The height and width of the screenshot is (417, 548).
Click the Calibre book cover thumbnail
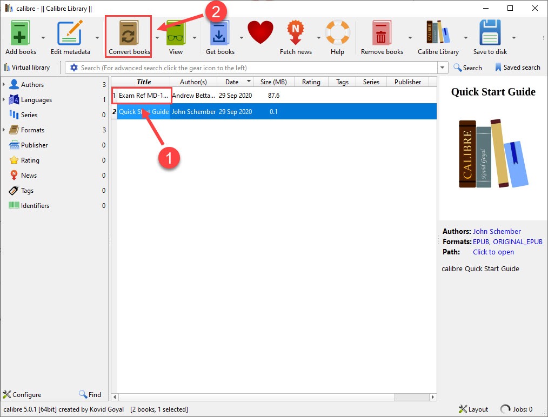point(493,153)
